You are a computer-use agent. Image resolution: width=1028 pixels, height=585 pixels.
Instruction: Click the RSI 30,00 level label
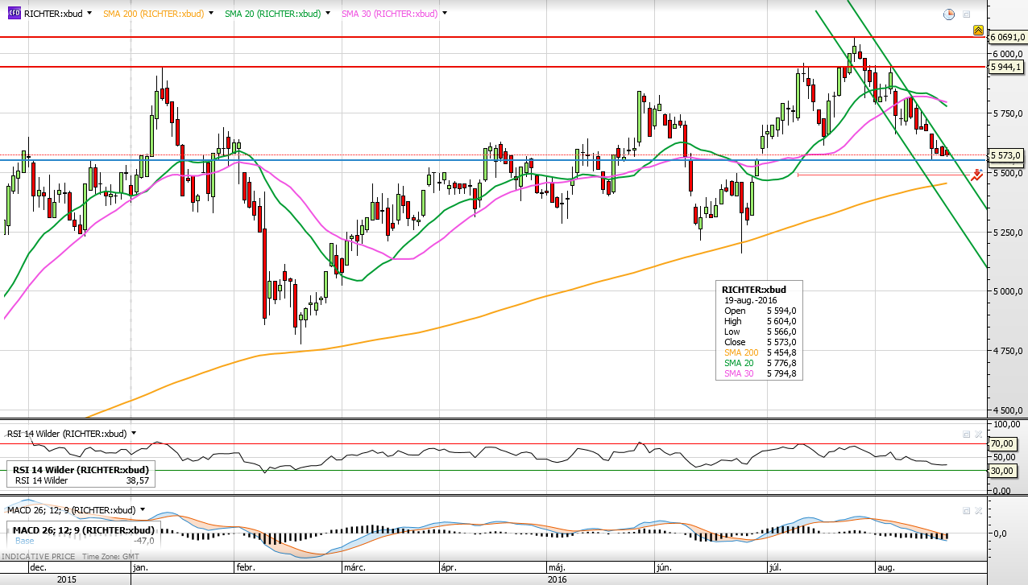coord(1003,471)
